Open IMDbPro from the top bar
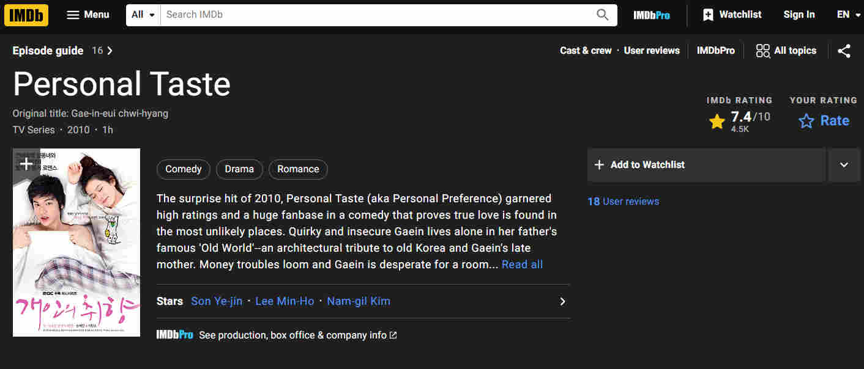The width and height of the screenshot is (864, 369). pyautogui.click(x=652, y=15)
